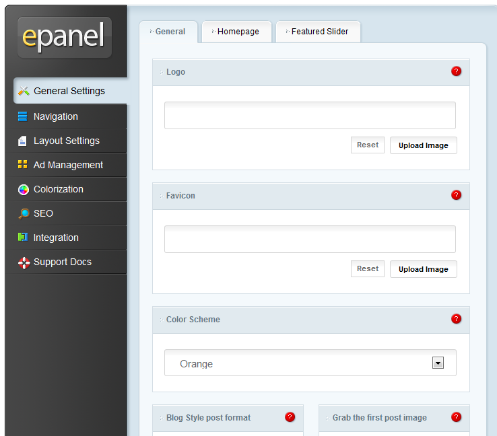This screenshot has height=436, width=497.
Task: Click the Logo section heading
Action: pyautogui.click(x=176, y=72)
